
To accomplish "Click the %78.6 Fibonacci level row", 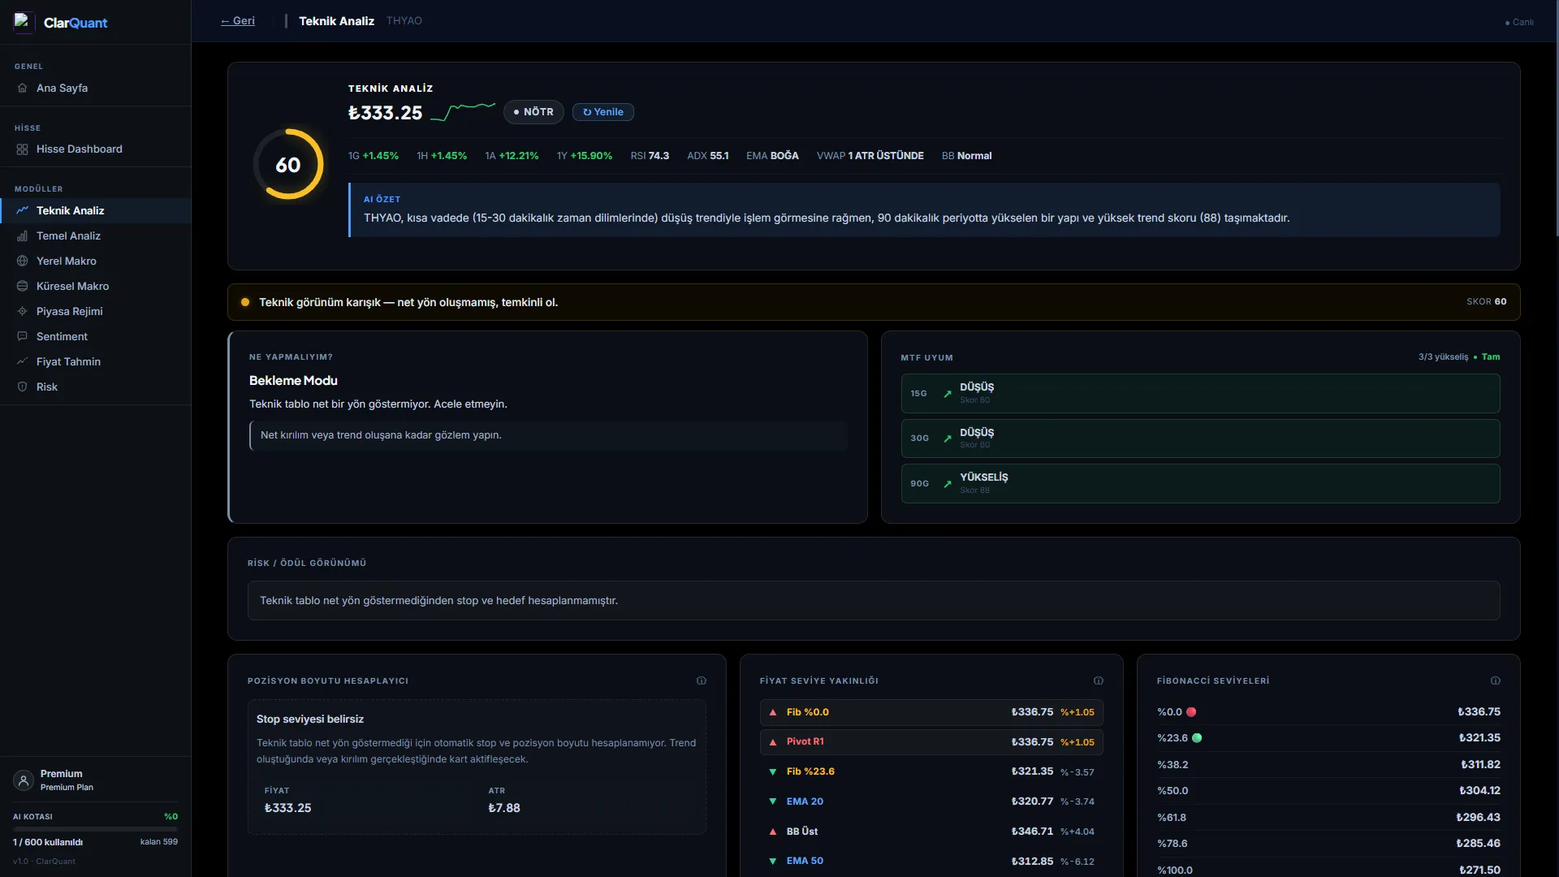I will coord(1328,844).
